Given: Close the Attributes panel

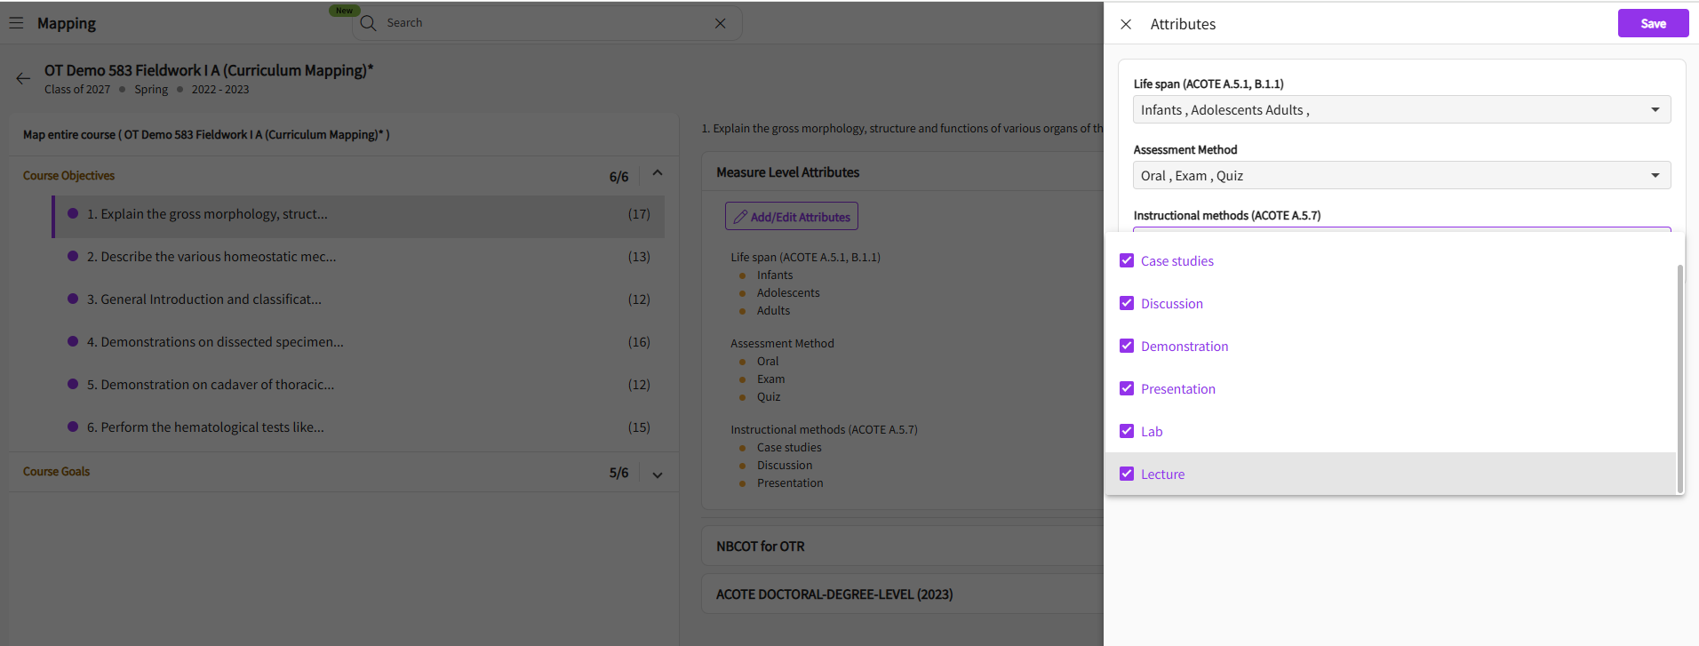Looking at the screenshot, I should 1126,24.
